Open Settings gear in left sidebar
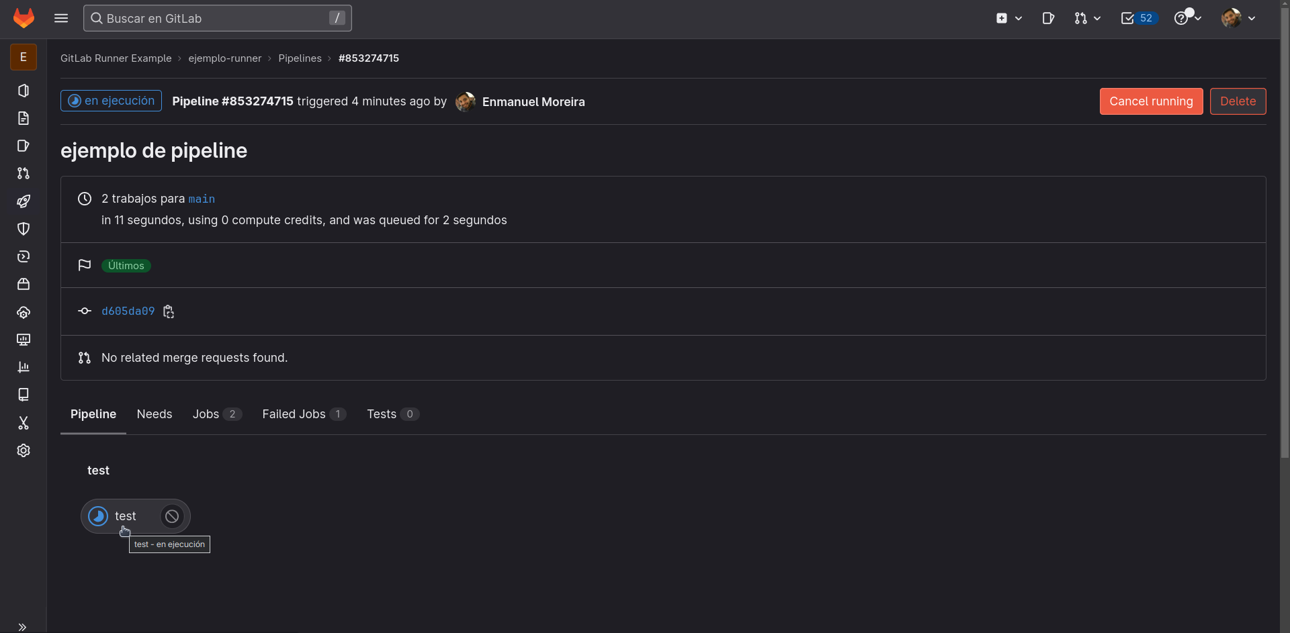The width and height of the screenshot is (1290, 633). tap(24, 450)
